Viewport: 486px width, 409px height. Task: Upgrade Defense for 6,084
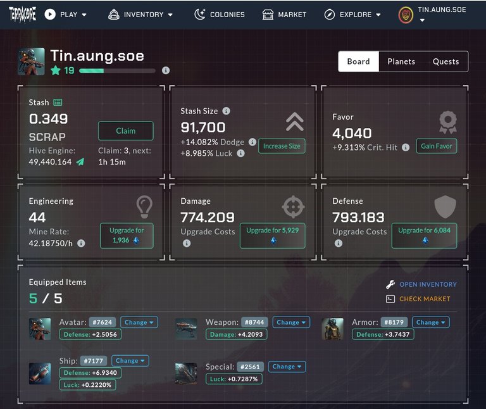point(425,236)
